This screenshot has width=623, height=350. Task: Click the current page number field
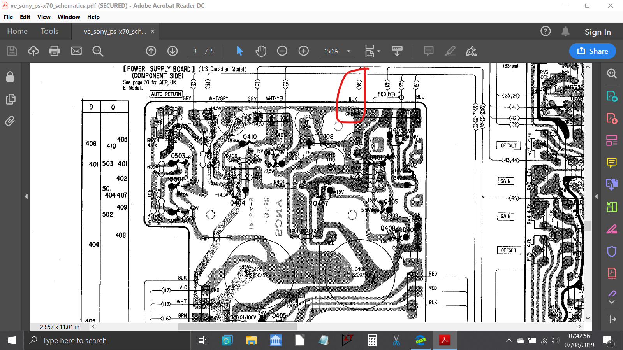pyautogui.click(x=195, y=51)
